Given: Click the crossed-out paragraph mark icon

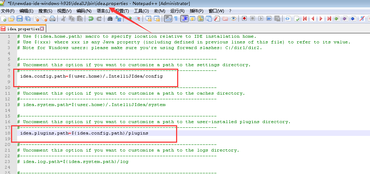Looking at the screenshot, I should pyautogui.click(x=362, y=19).
